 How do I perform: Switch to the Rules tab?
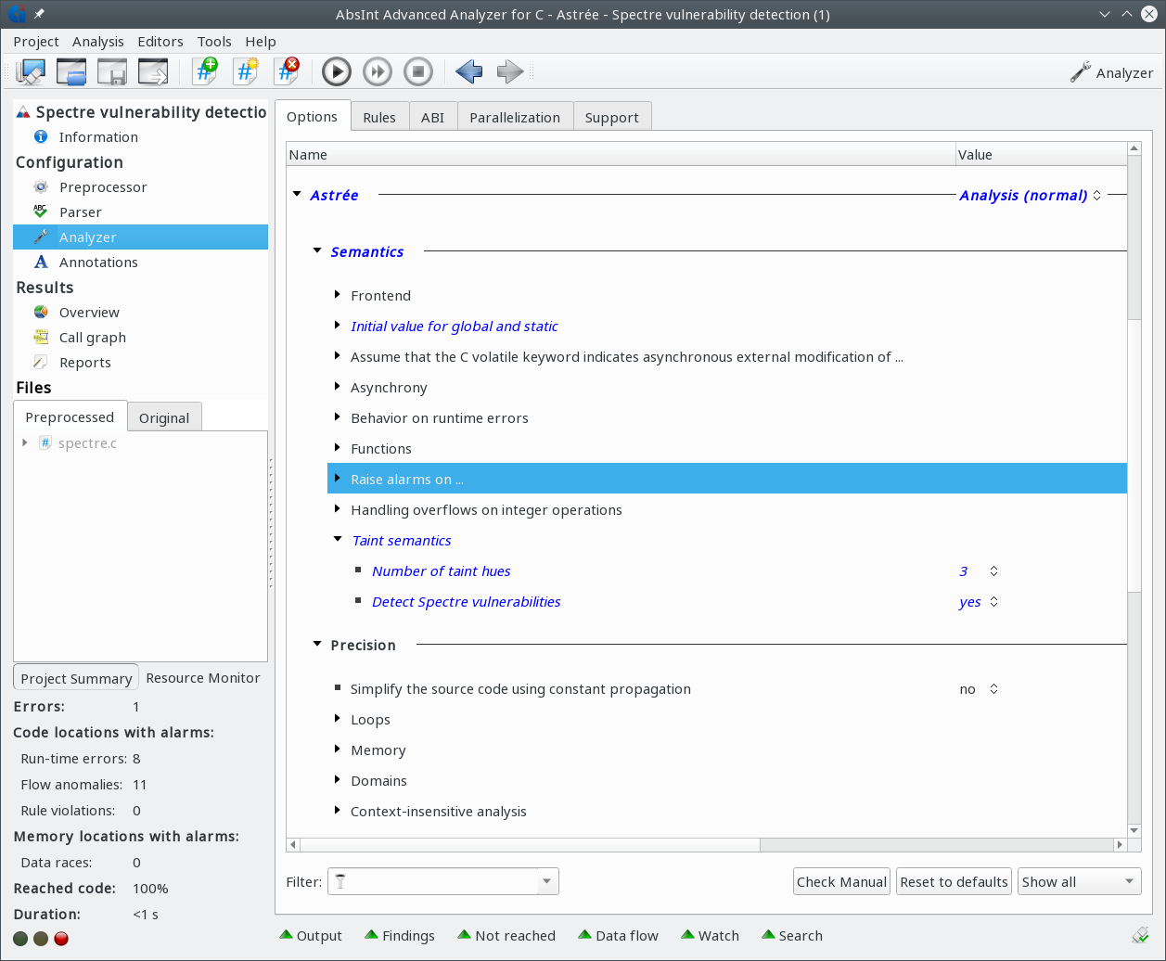(x=379, y=118)
